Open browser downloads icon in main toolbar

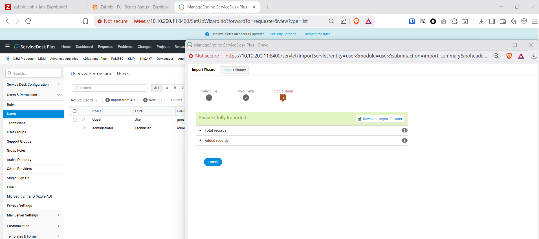coord(481,21)
